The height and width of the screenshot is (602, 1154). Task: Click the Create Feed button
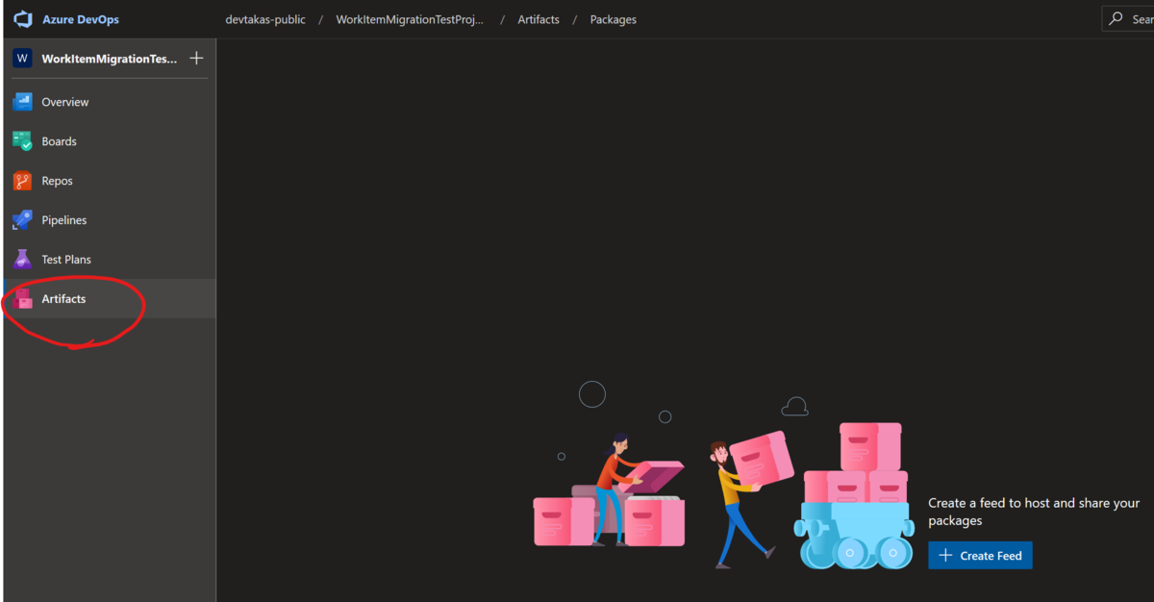[x=980, y=556]
